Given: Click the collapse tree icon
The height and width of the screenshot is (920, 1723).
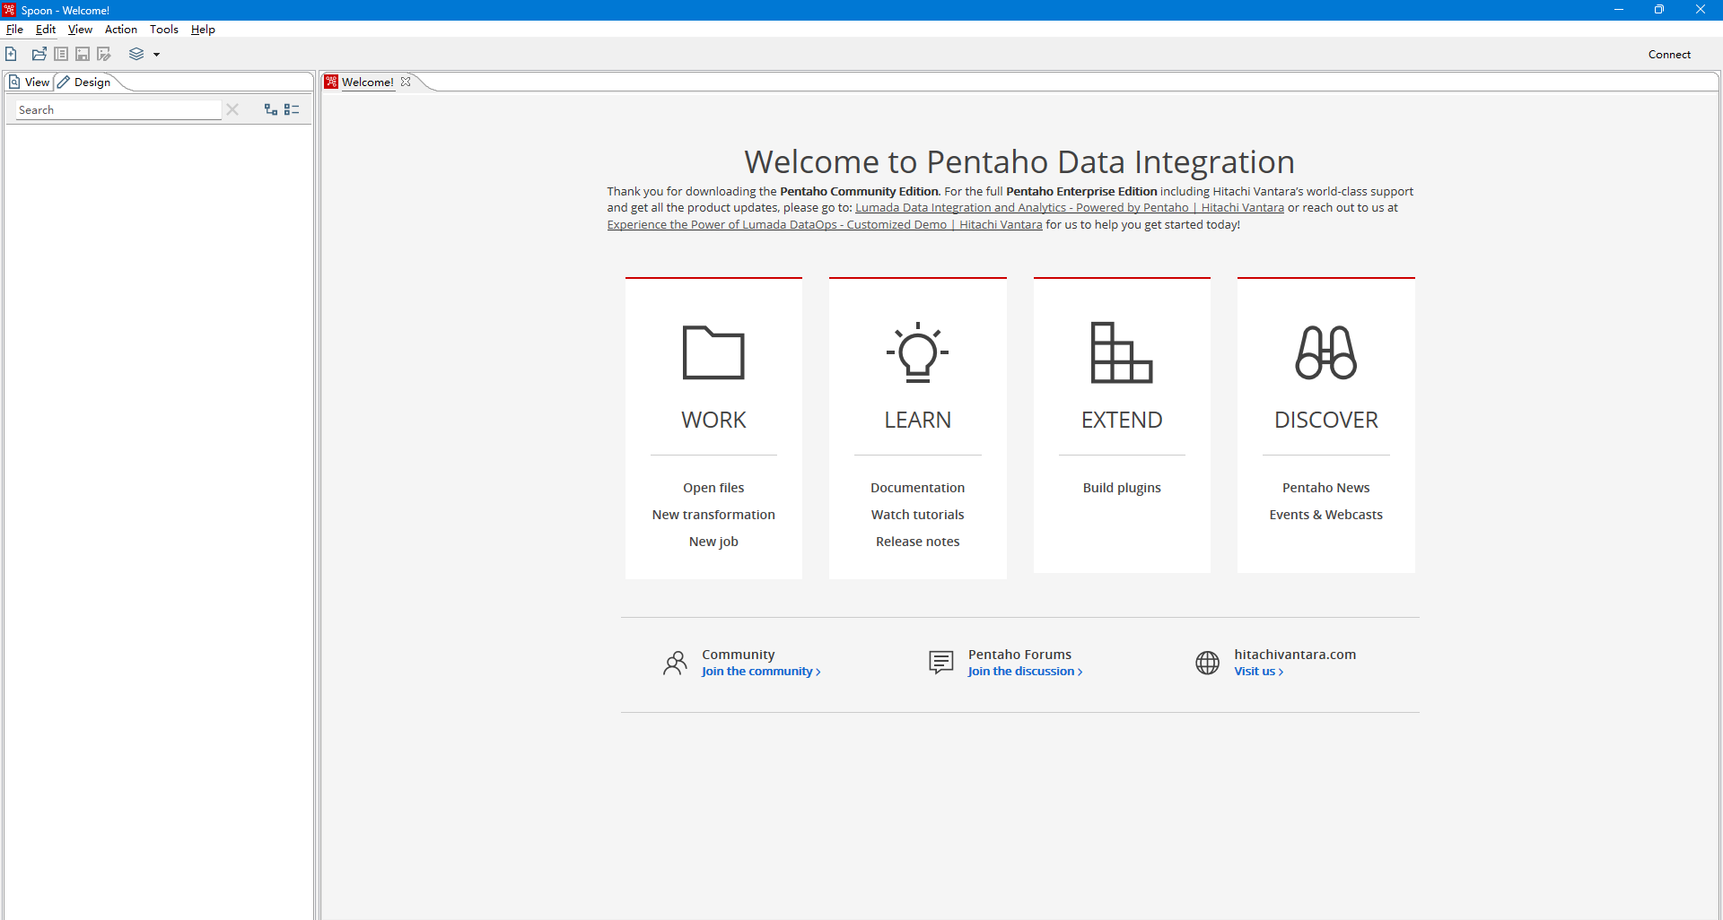Looking at the screenshot, I should 292,109.
